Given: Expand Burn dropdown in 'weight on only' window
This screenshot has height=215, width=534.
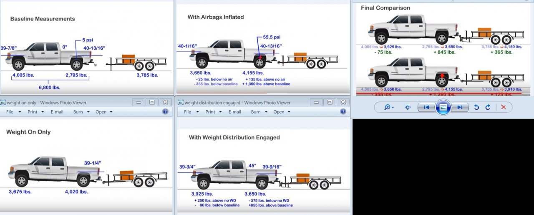Looking at the screenshot, I should tap(81, 112).
